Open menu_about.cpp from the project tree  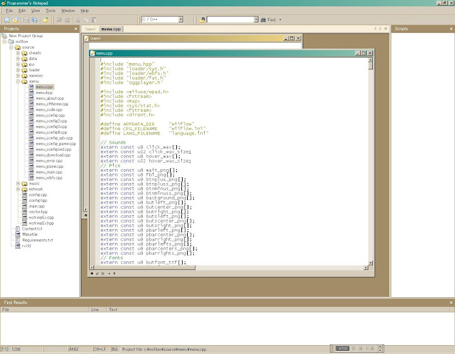click(x=49, y=98)
